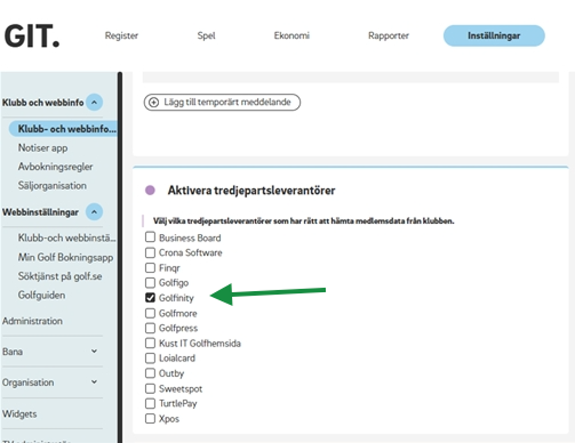The image size is (575, 443).
Task: Open Golfguiden in sidebar
Action: 42,295
